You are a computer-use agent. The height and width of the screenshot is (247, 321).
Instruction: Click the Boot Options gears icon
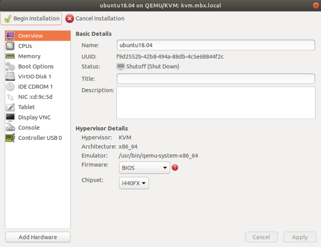pos(10,66)
